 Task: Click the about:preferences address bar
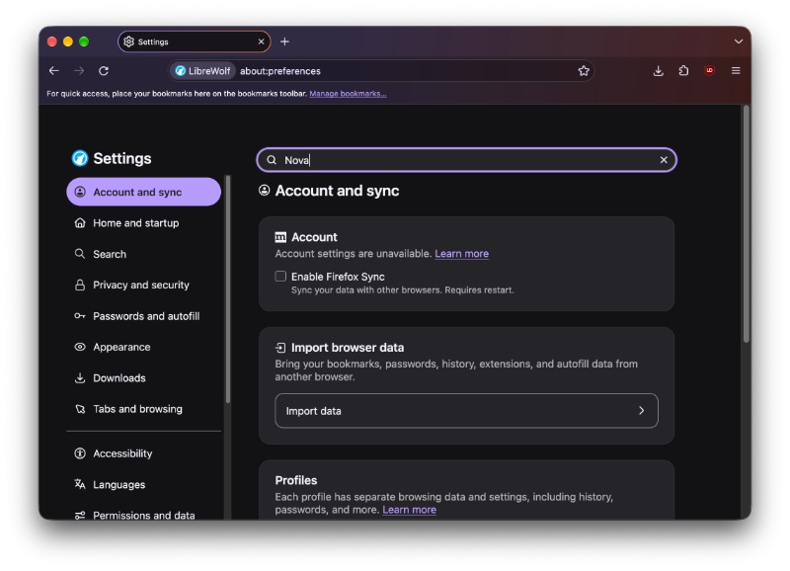pyautogui.click(x=381, y=71)
